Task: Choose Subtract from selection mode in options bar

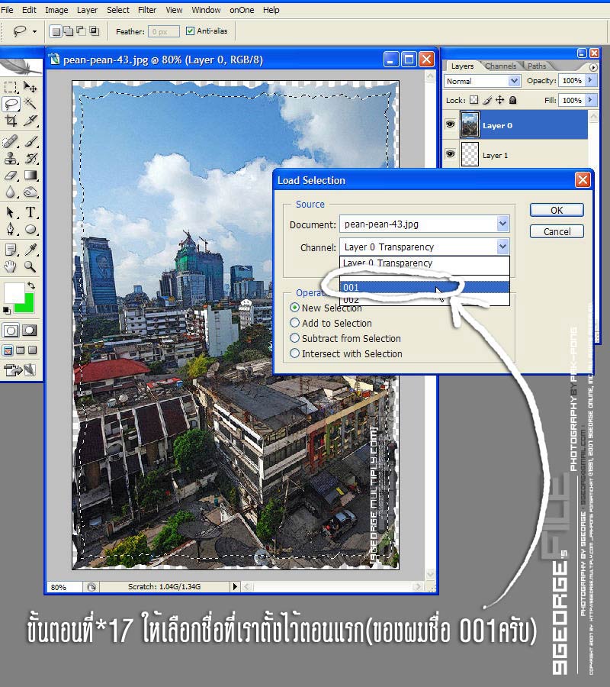Action: click(82, 31)
